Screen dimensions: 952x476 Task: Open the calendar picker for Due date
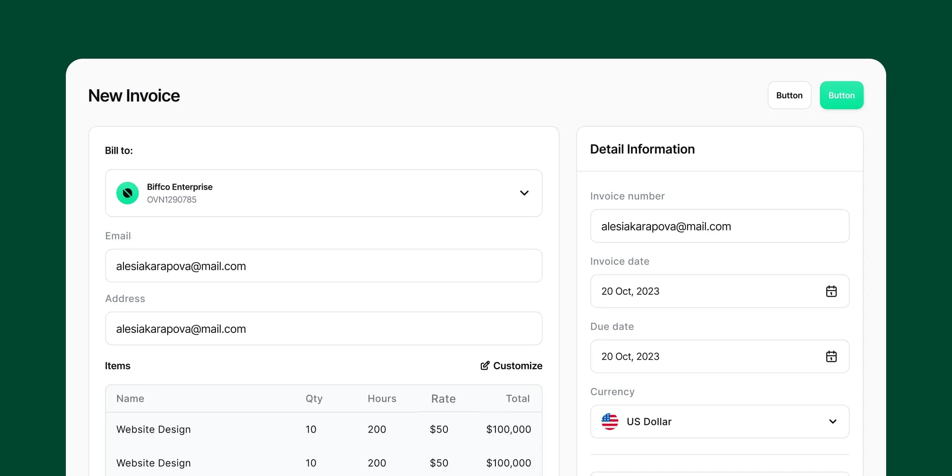(831, 356)
